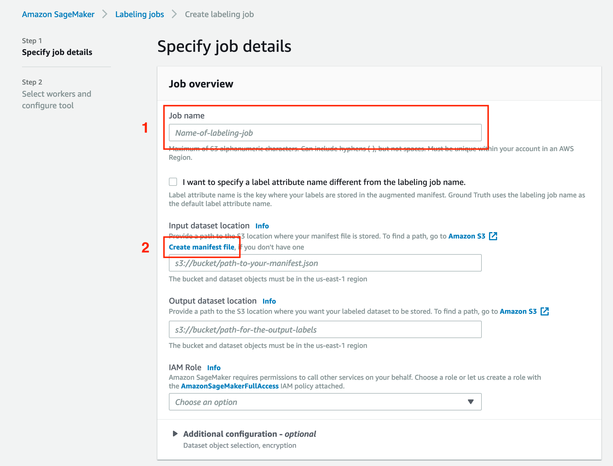The height and width of the screenshot is (466, 613).
Task: Click external link icon beside output Amazon S3
Action: tap(545, 311)
